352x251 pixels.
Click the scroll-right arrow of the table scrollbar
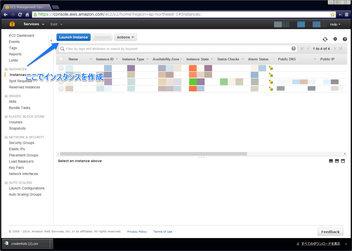click(345, 154)
